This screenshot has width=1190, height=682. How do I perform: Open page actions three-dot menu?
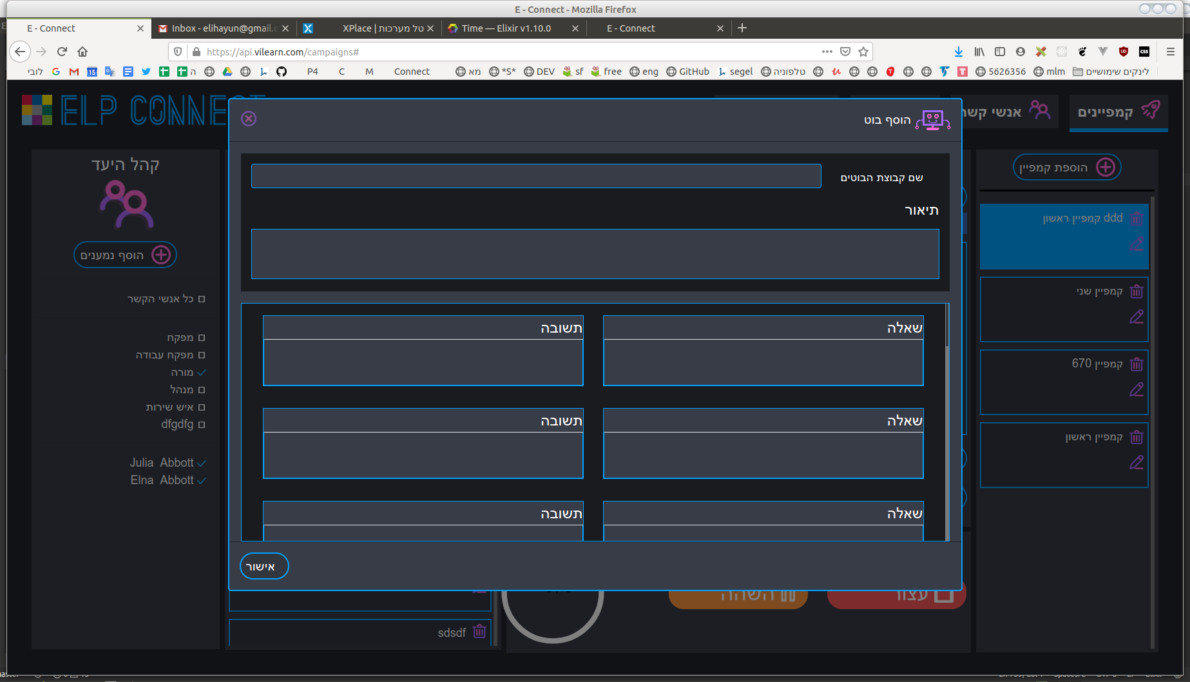tap(827, 52)
